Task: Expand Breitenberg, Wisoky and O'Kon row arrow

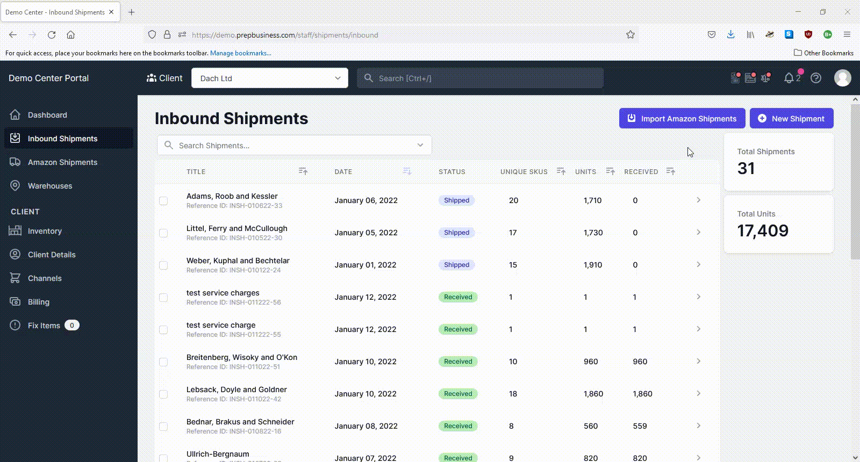Action: (698, 361)
